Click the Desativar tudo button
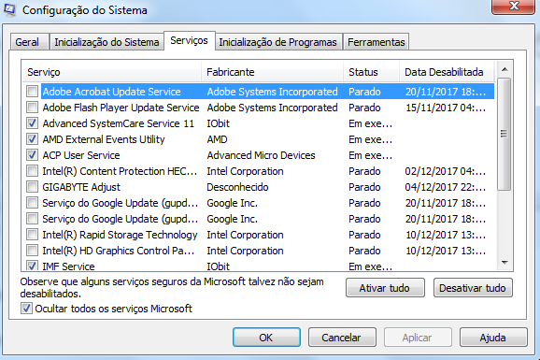Image resolution: width=540 pixels, height=360 pixels. pyautogui.click(x=473, y=288)
